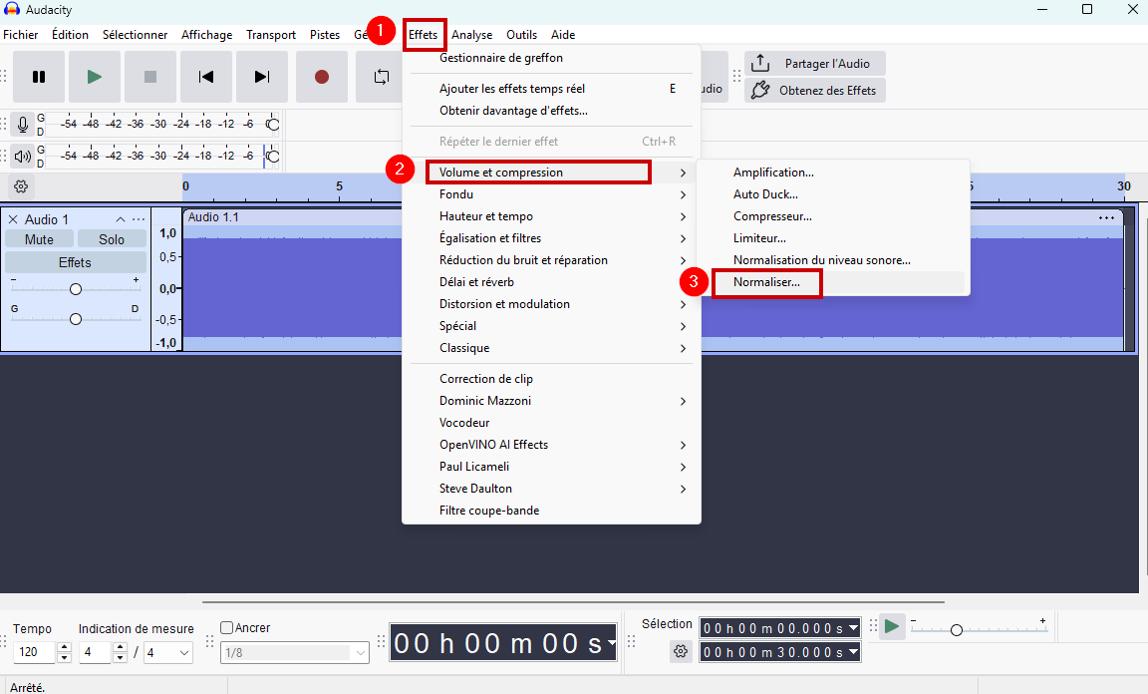Jump to start with Skip-to-Start button
Screen dimensions: 1148x694
point(206,77)
